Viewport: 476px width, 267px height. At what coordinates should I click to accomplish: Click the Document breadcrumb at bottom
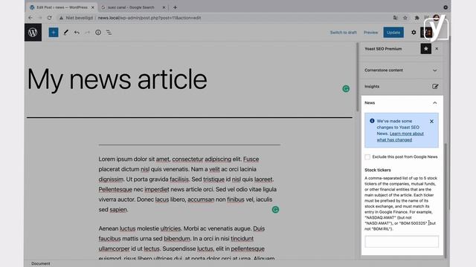[x=41, y=264]
